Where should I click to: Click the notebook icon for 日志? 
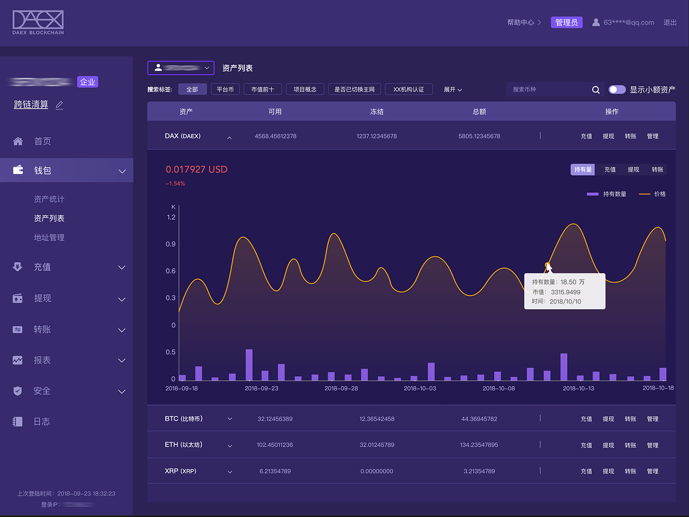[18, 422]
